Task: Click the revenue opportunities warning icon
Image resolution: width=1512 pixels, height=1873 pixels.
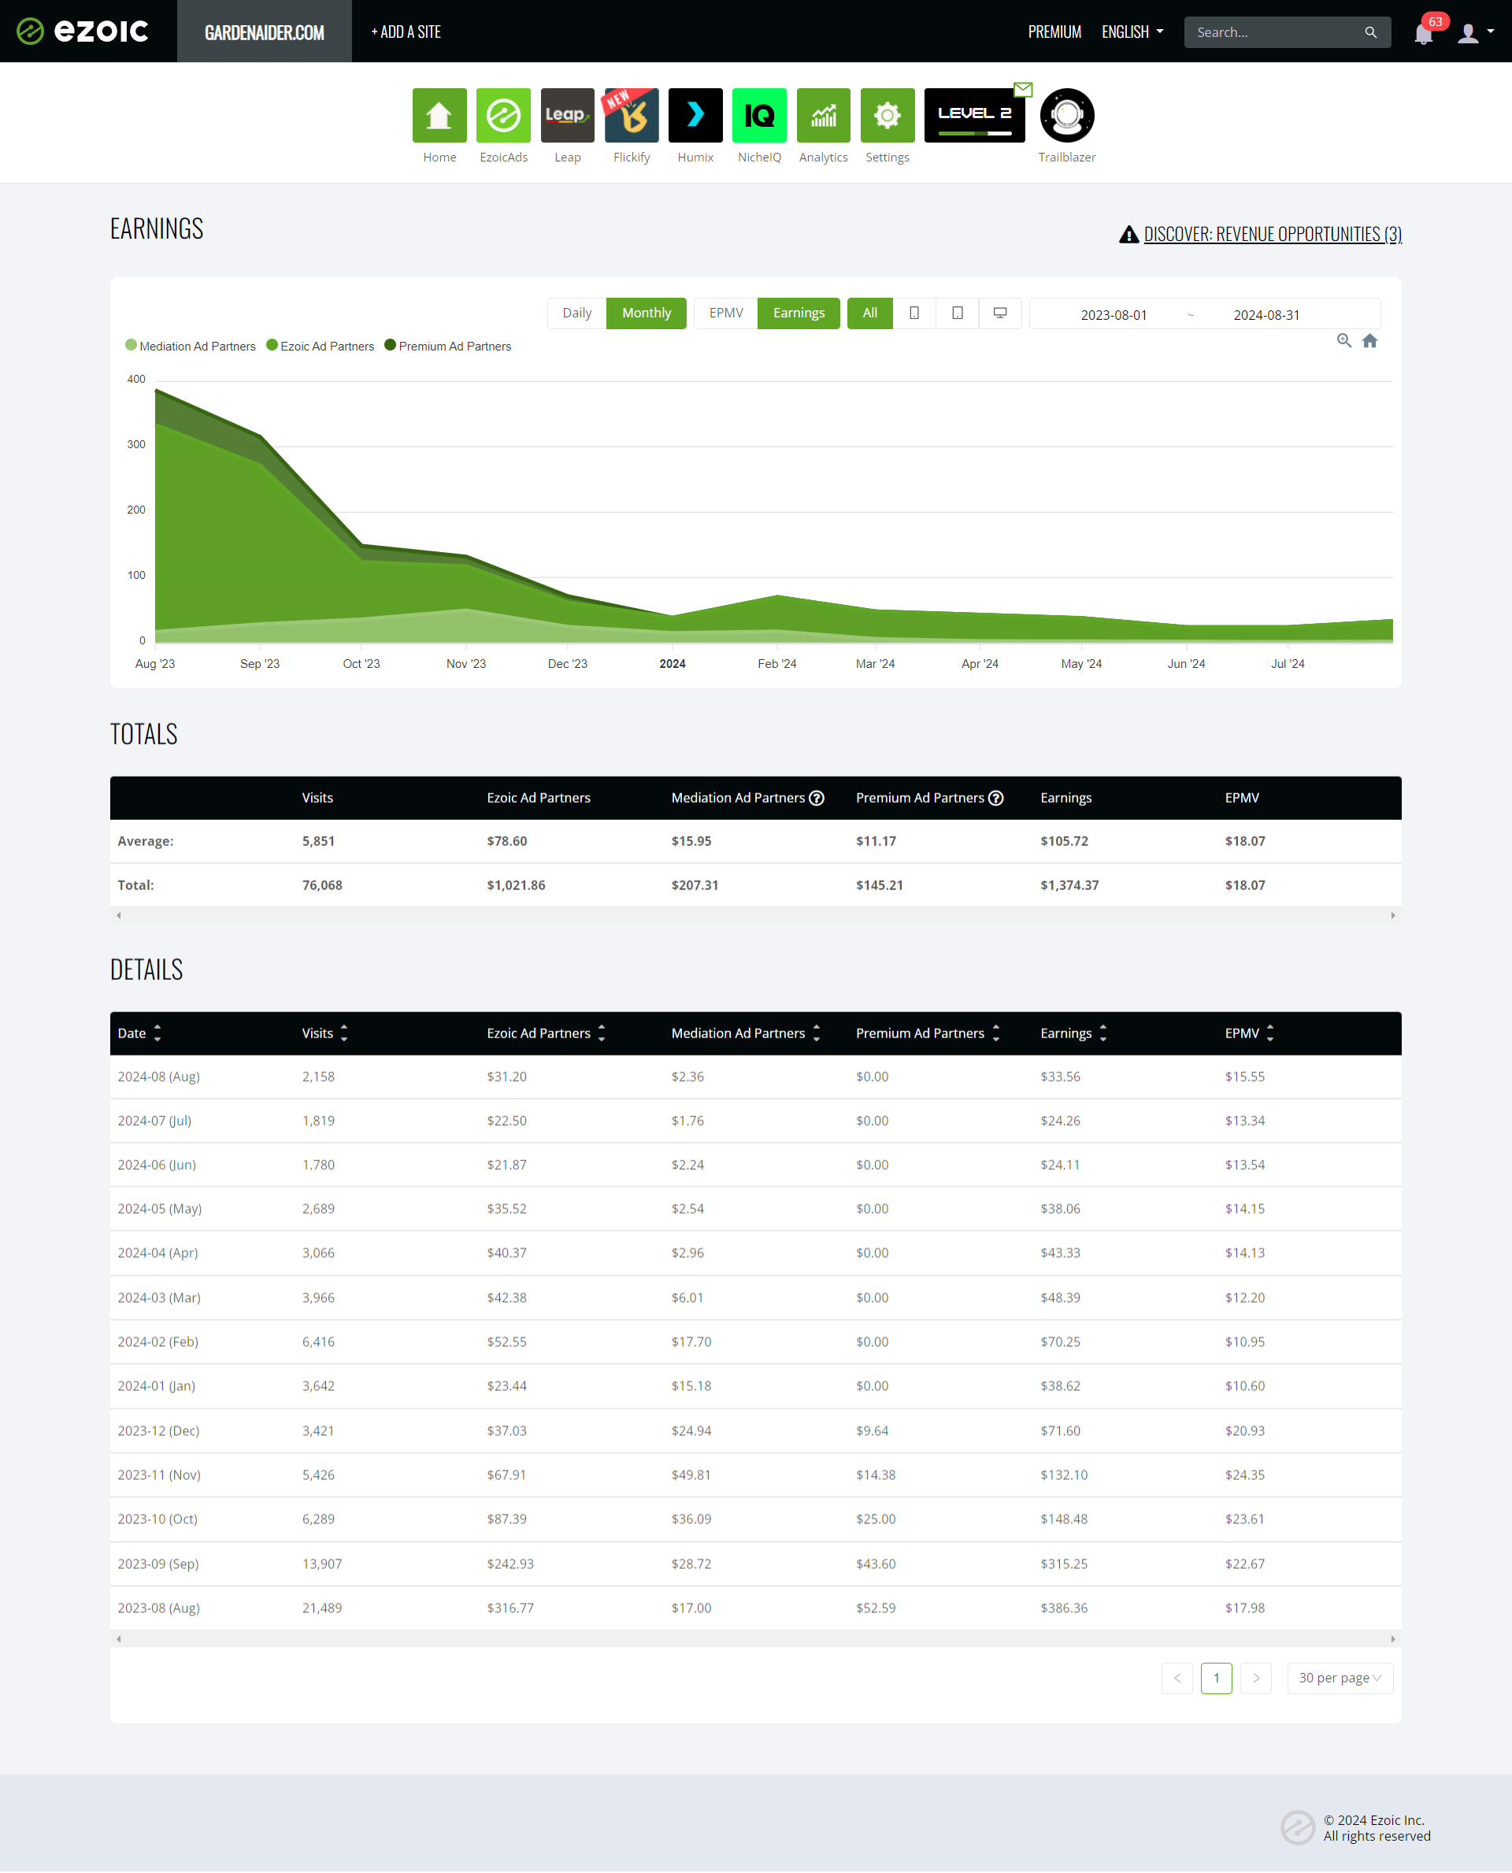Action: pyautogui.click(x=1128, y=235)
